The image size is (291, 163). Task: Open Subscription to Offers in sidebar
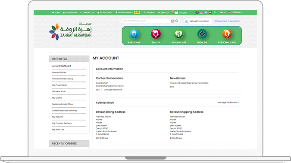pos(63,104)
